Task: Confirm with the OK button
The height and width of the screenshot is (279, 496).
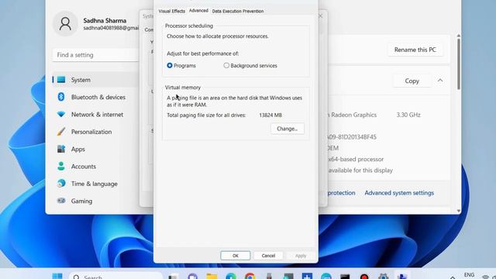Action: (x=236, y=256)
